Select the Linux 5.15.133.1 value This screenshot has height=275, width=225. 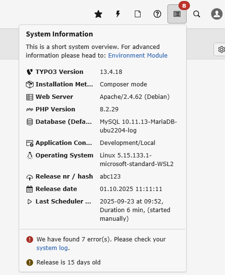point(137,160)
